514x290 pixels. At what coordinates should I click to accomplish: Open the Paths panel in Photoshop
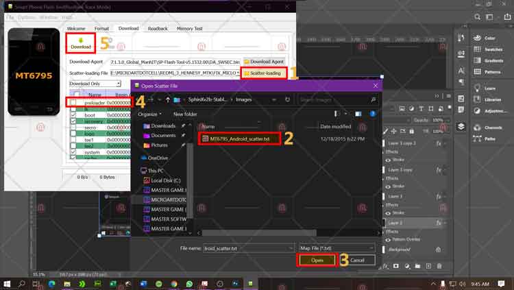(x=484, y=138)
